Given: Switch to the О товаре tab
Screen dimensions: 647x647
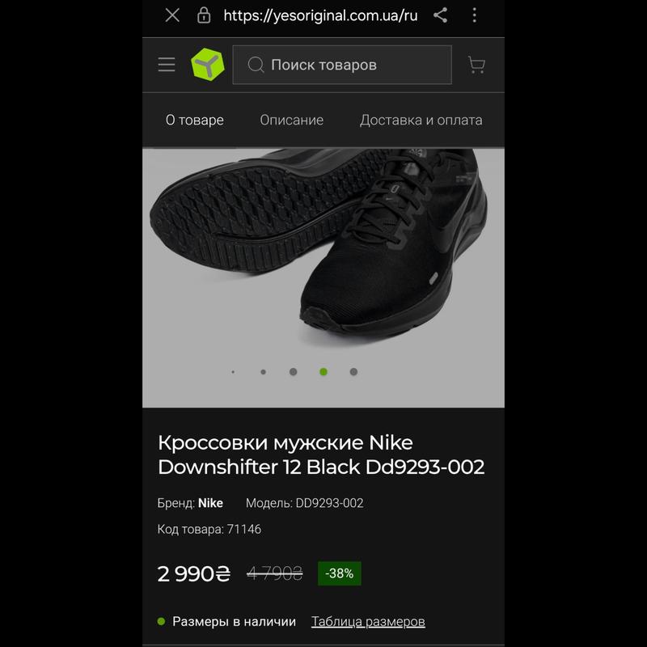Looking at the screenshot, I should (195, 120).
